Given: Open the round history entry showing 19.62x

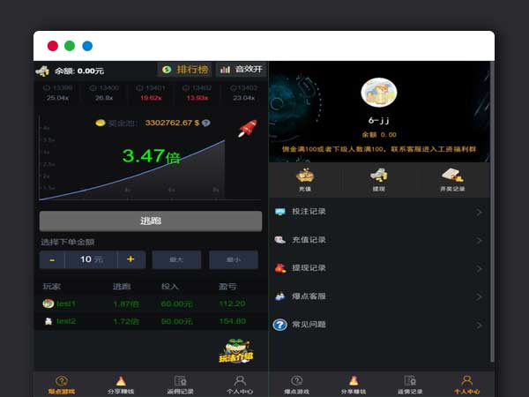Looking at the screenshot, I should point(151,93).
